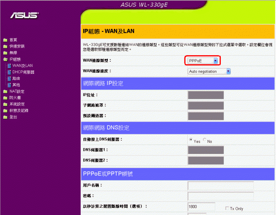Open the 系統設定 folder icon
The width and height of the screenshot is (276, 215).
tap(6, 104)
